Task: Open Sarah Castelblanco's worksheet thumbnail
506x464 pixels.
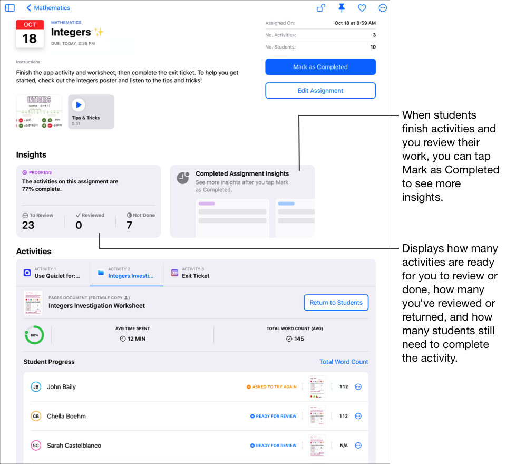Action: tap(317, 446)
